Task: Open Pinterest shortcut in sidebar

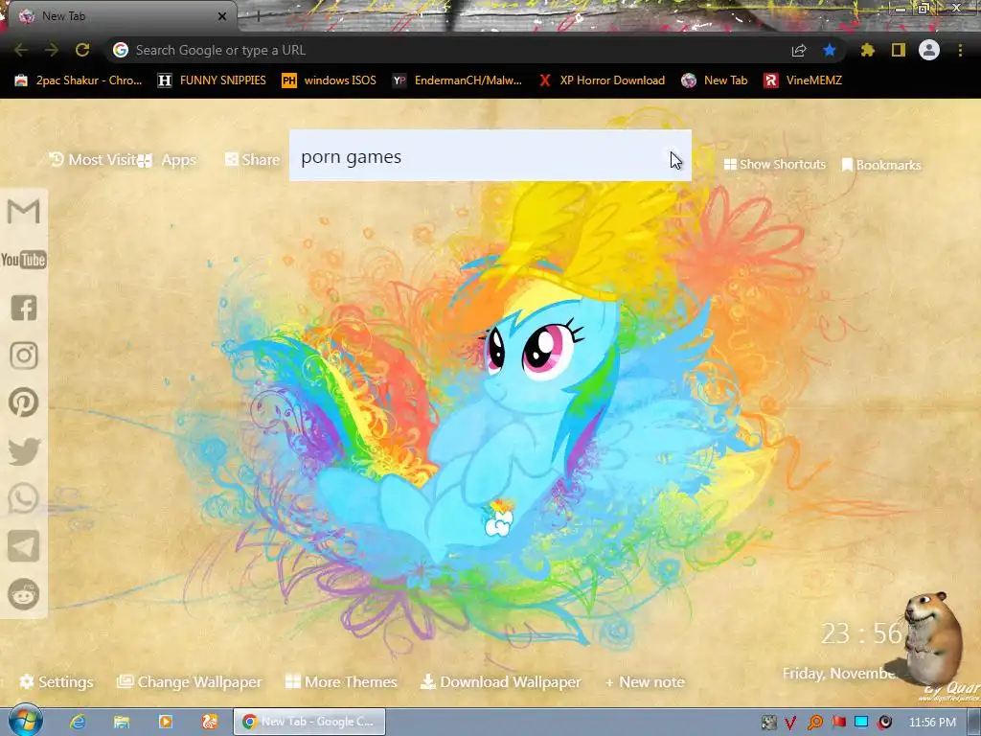Action: coord(24,402)
